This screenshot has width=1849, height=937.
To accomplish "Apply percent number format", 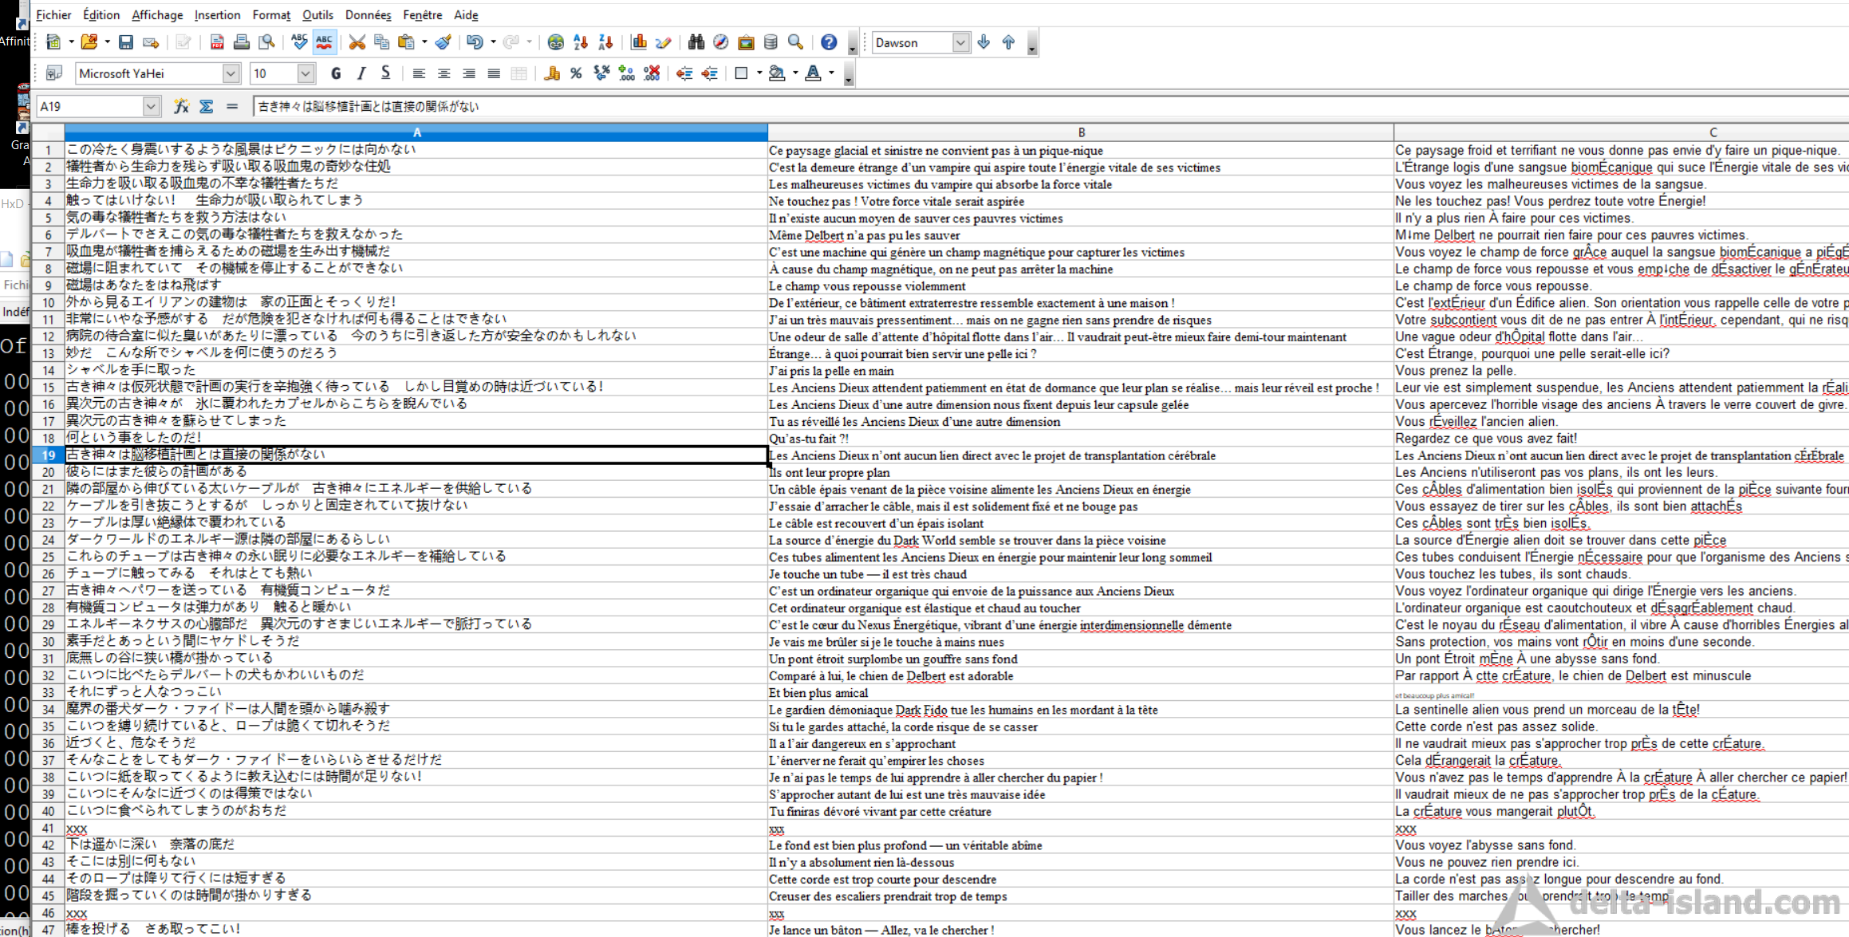I will 576,73.
